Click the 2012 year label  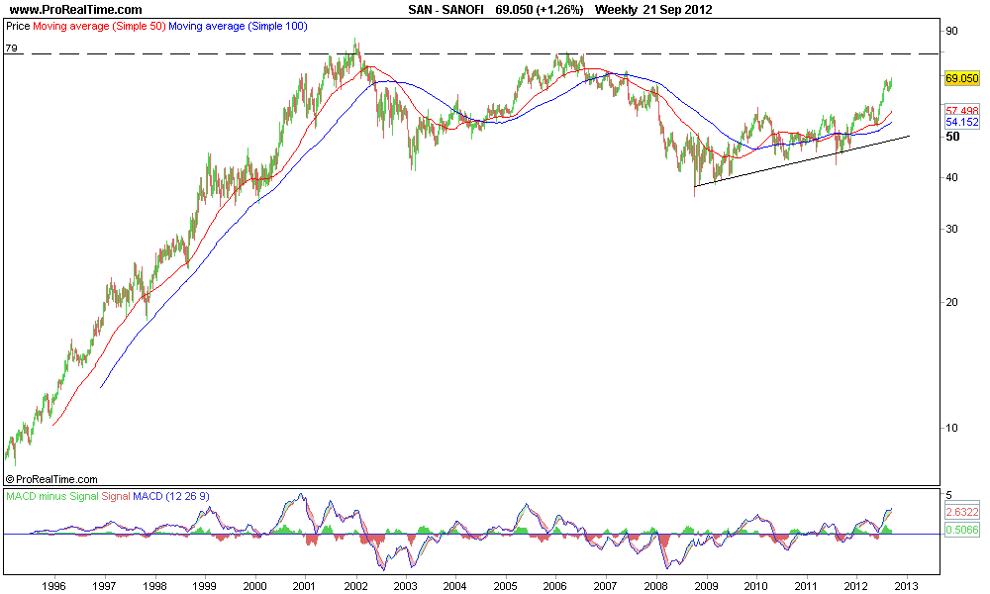[856, 586]
